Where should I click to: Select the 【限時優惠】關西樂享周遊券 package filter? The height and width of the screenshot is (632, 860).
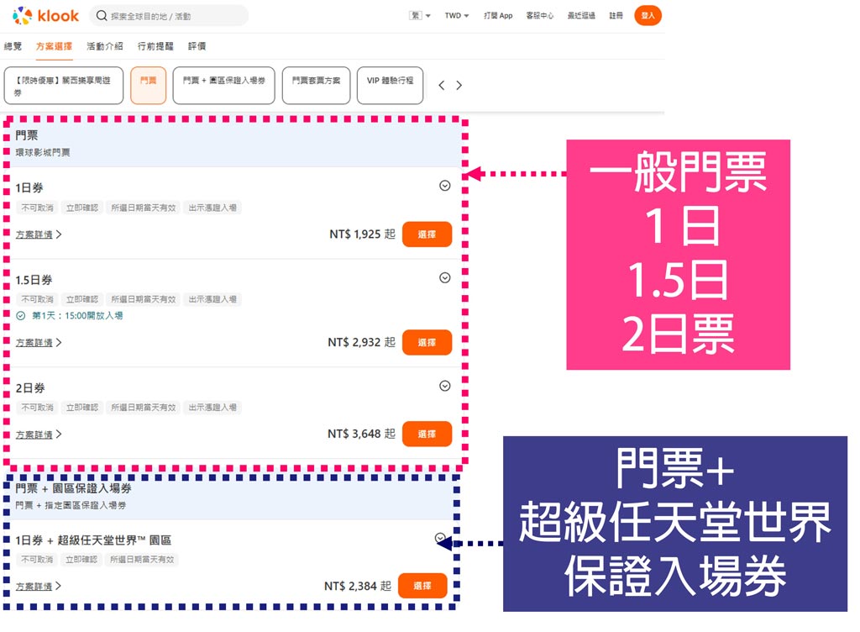(x=64, y=86)
